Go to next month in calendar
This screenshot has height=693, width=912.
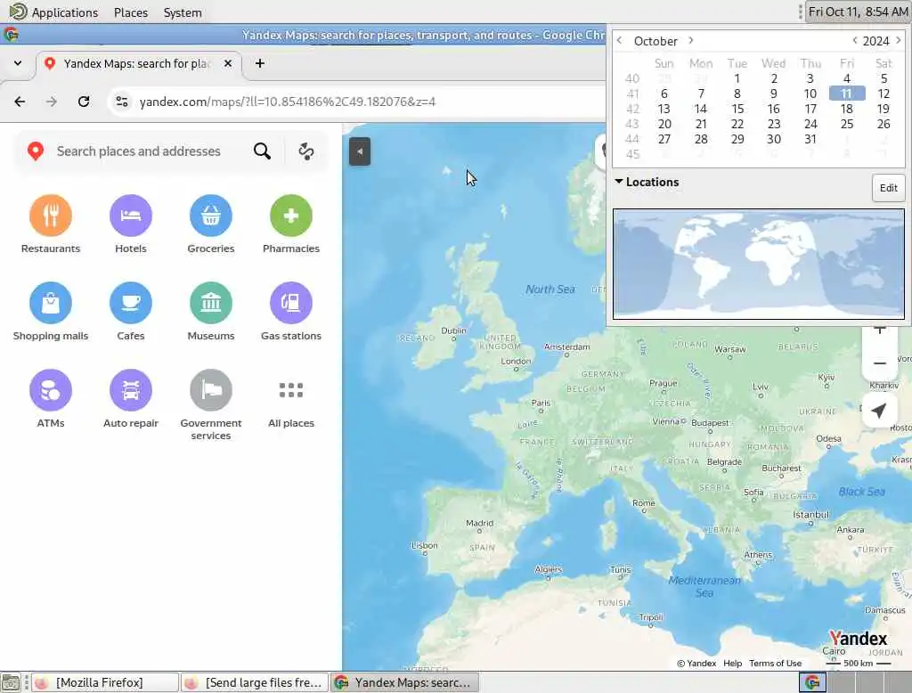click(690, 41)
